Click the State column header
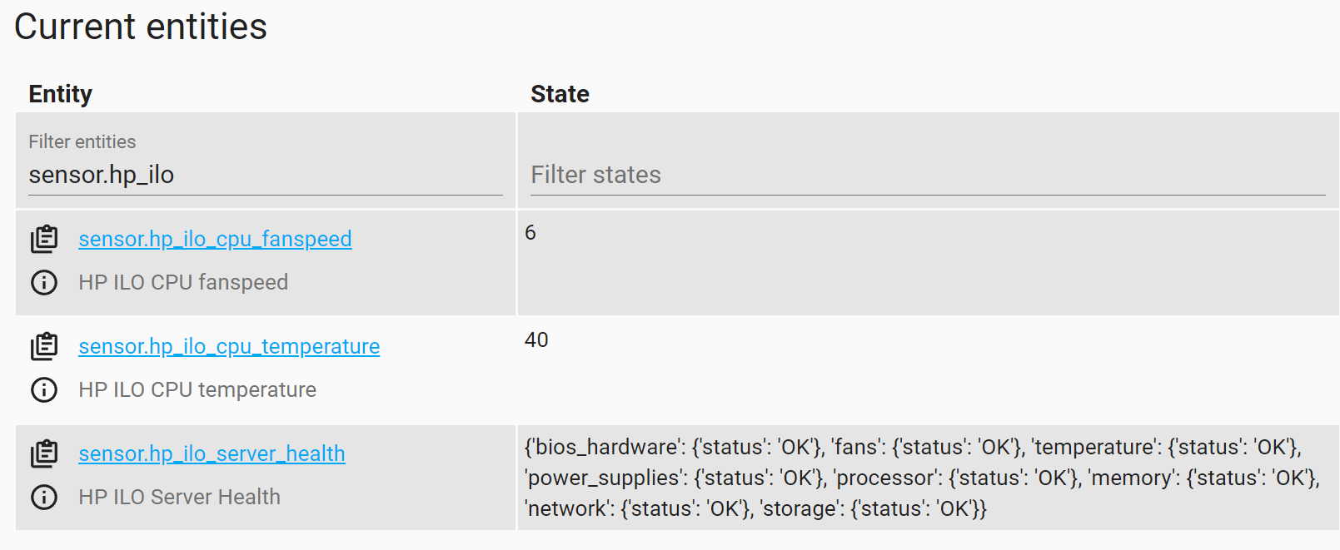 [560, 94]
